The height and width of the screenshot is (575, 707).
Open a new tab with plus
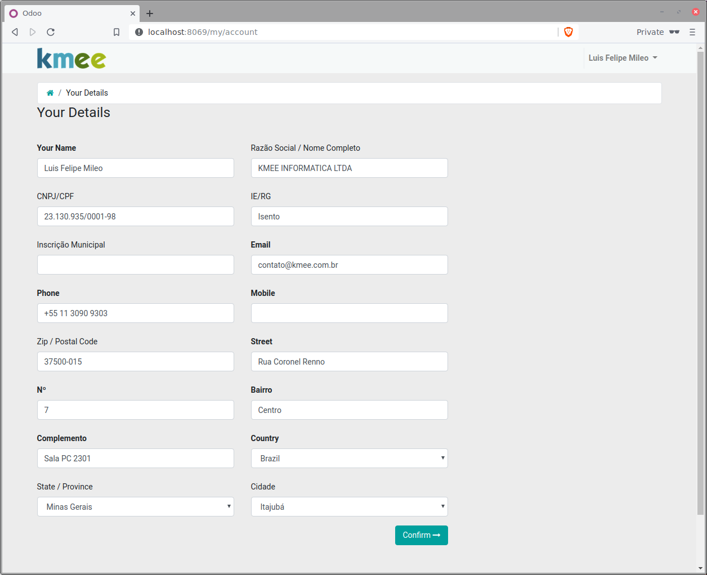coord(150,14)
